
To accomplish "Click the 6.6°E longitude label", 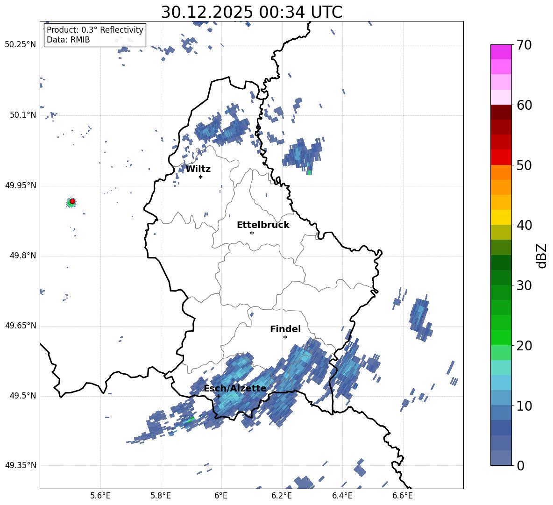I will pyautogui.click(x=403, y=496).
